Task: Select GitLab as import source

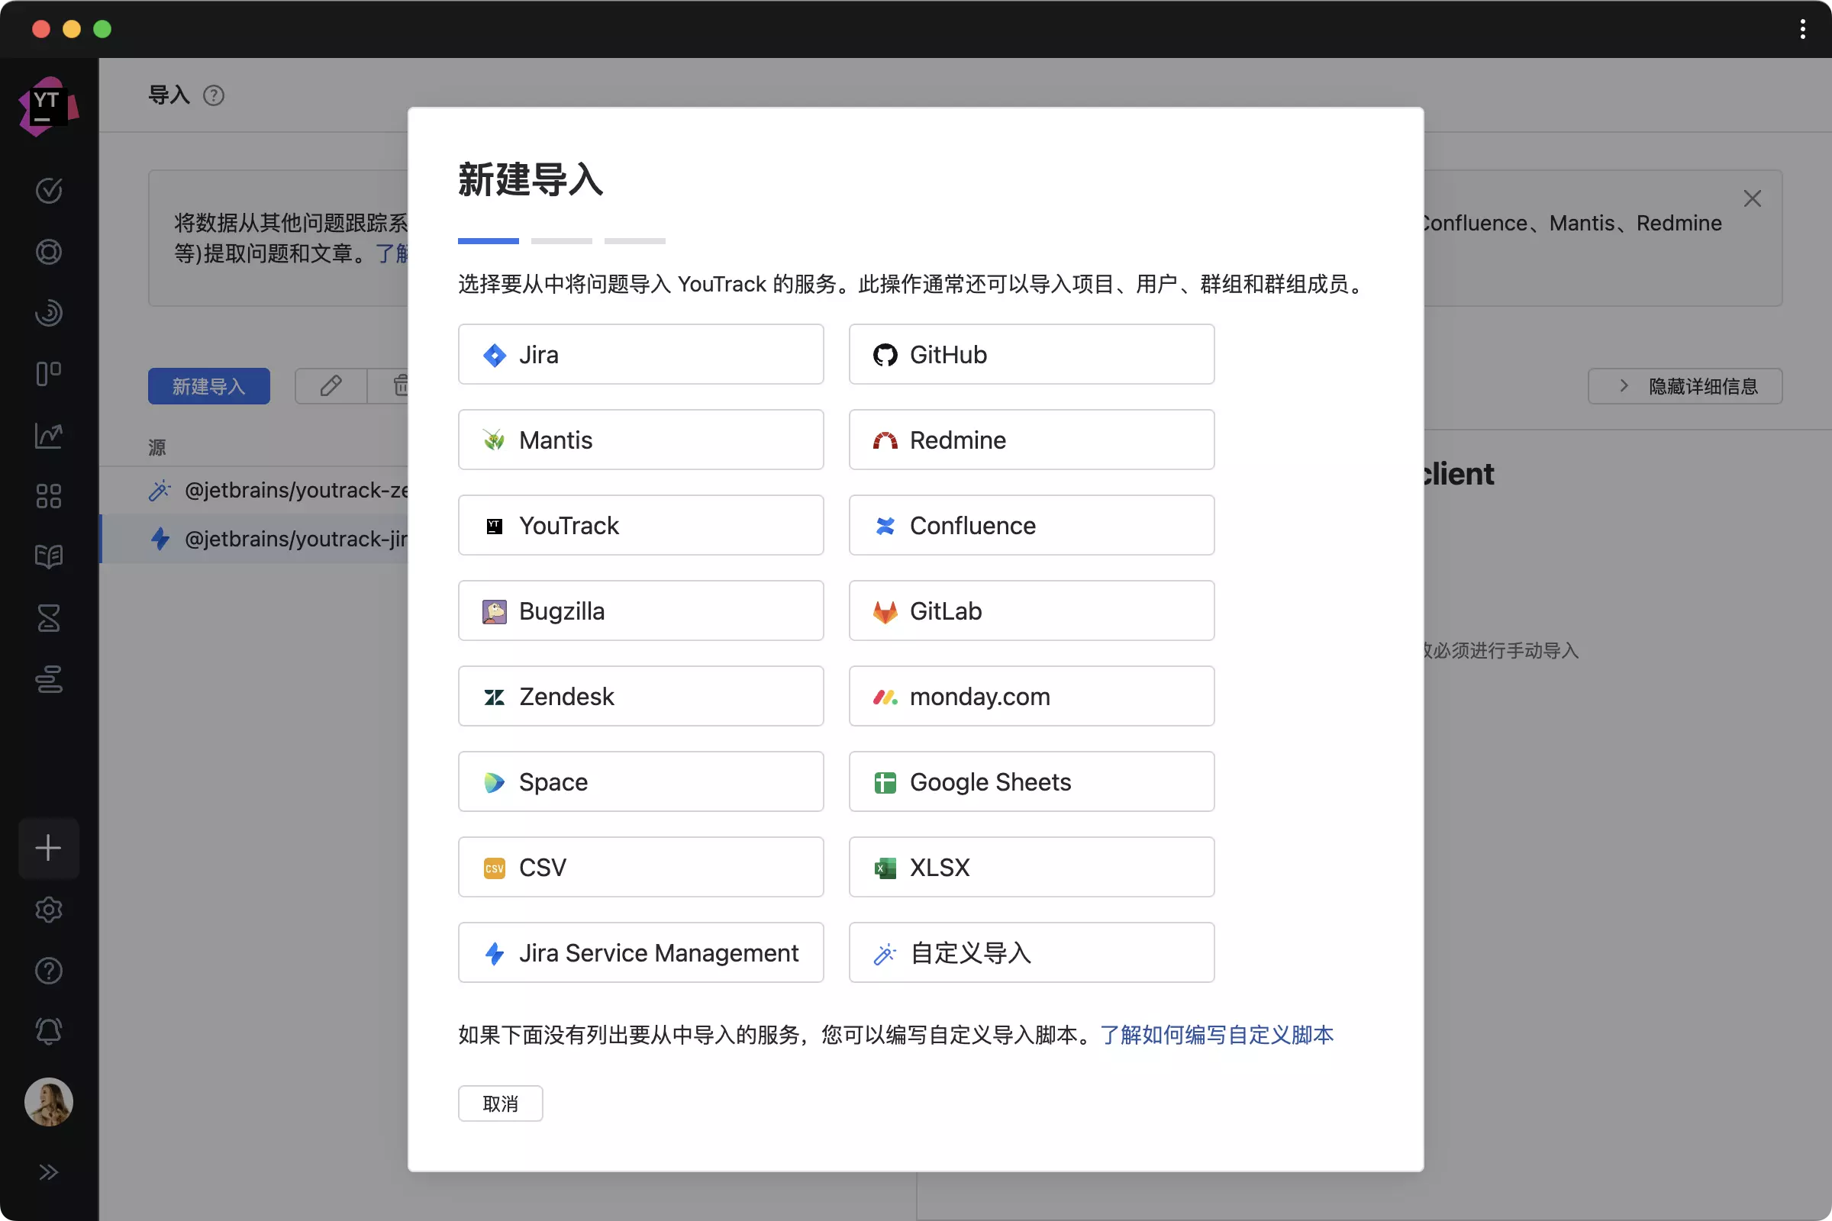Action: pyautogui.click(x=1032, y=610)
